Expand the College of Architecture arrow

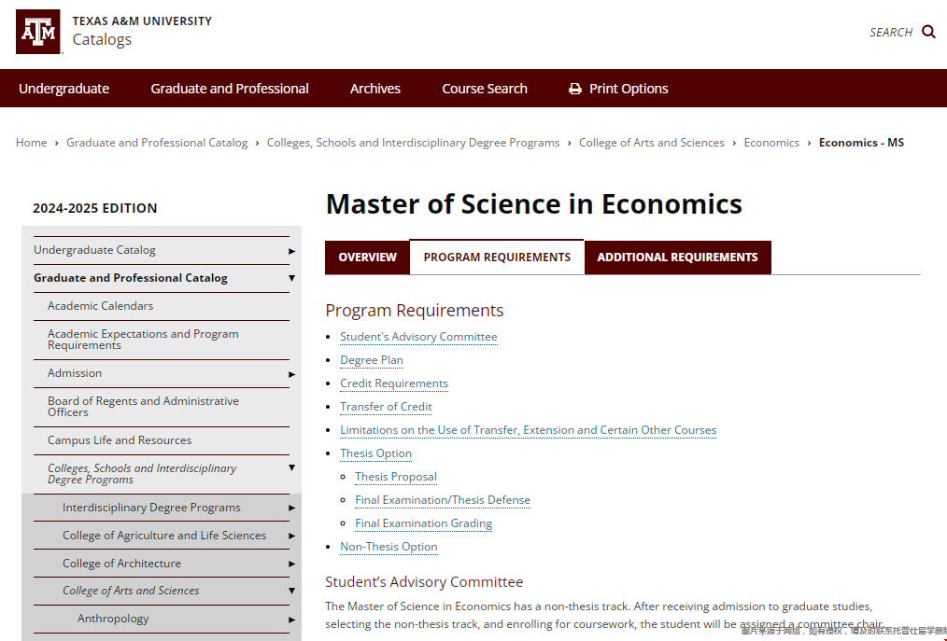[x=291, y=564]
